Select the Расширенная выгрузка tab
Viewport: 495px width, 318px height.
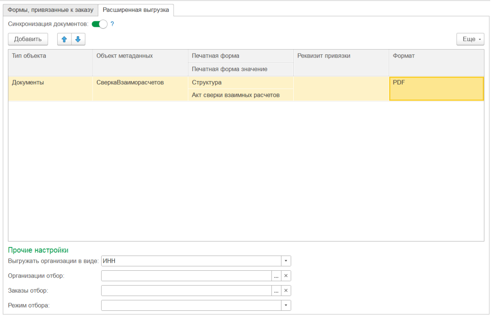coord(136,10)
